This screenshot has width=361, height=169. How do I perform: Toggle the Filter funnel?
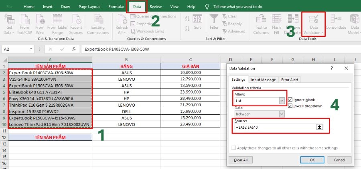214,22
